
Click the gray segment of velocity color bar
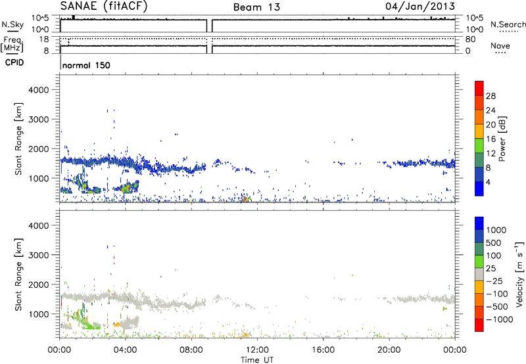[479, 274]
